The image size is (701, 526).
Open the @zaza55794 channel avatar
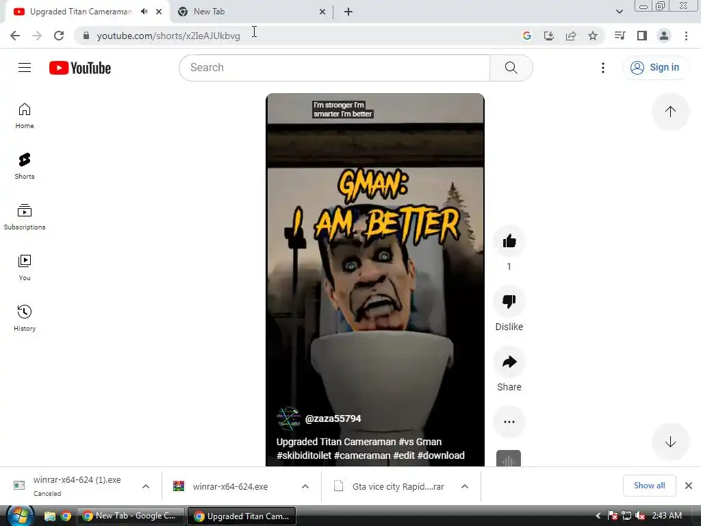[x=288, y=418]
